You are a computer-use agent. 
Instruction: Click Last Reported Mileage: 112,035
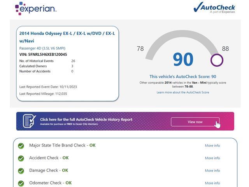(43, 93)
